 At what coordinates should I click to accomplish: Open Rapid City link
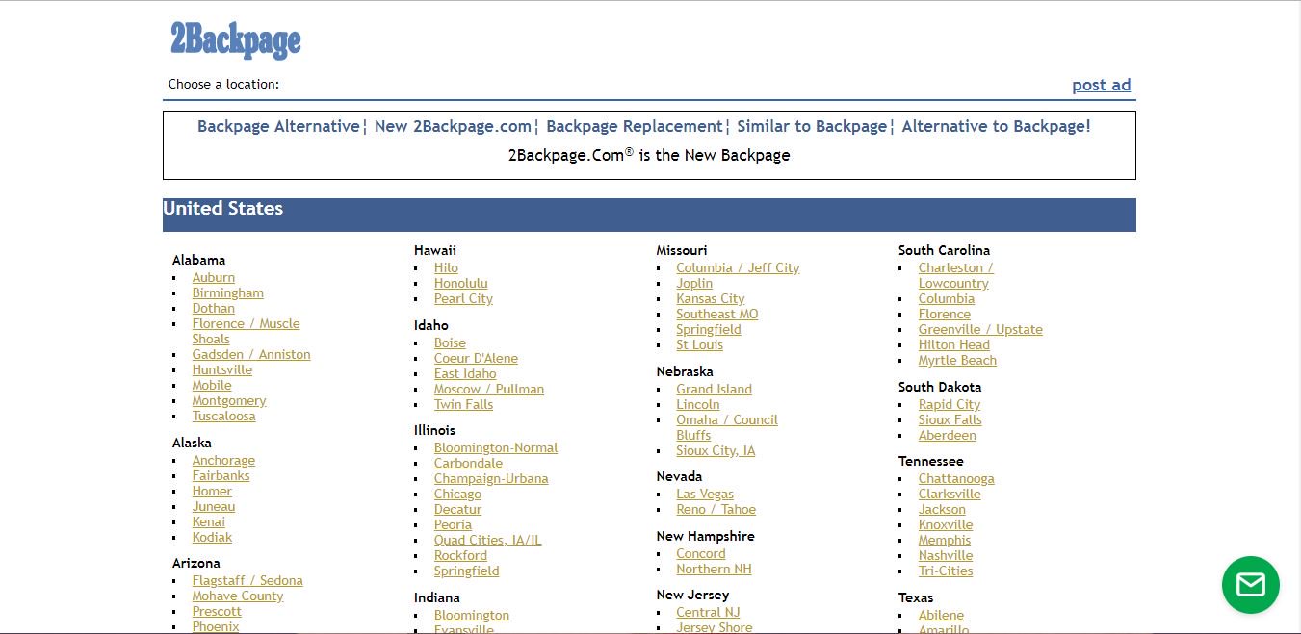click(950, 404)
